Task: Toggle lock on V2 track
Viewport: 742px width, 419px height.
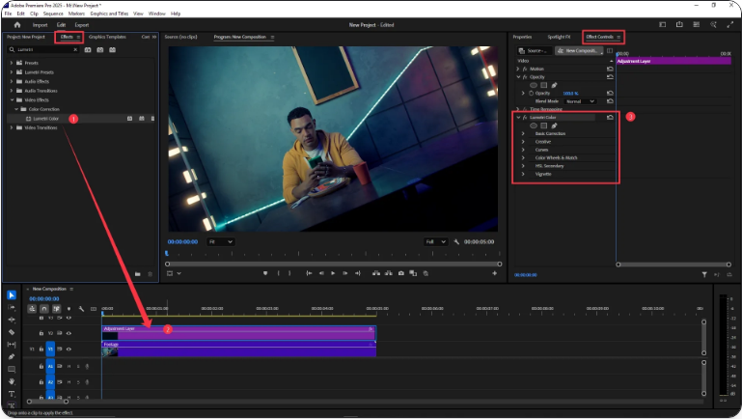Action: (41, 333)
